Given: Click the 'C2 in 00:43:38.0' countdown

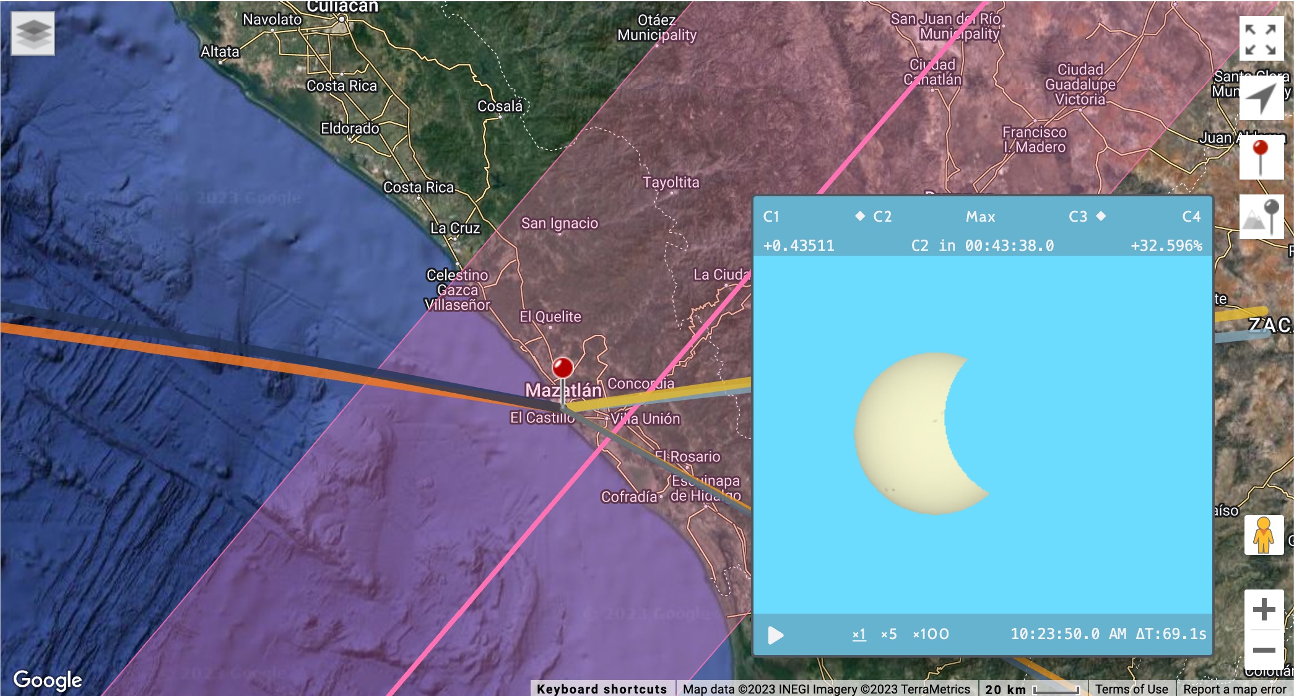Looking at the screenshot, I should click(983, 246).
